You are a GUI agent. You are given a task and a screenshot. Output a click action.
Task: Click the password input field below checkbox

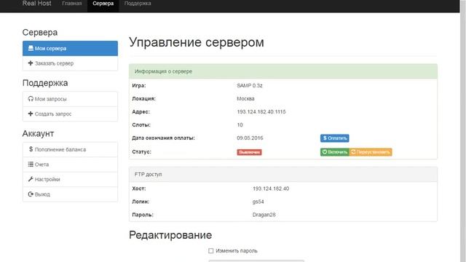point(256,261)
